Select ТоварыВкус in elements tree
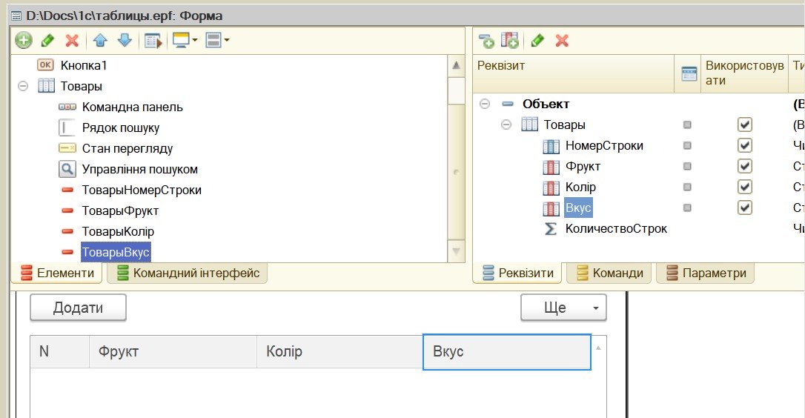This screenshot has width=805, height=418. (116, 252)
